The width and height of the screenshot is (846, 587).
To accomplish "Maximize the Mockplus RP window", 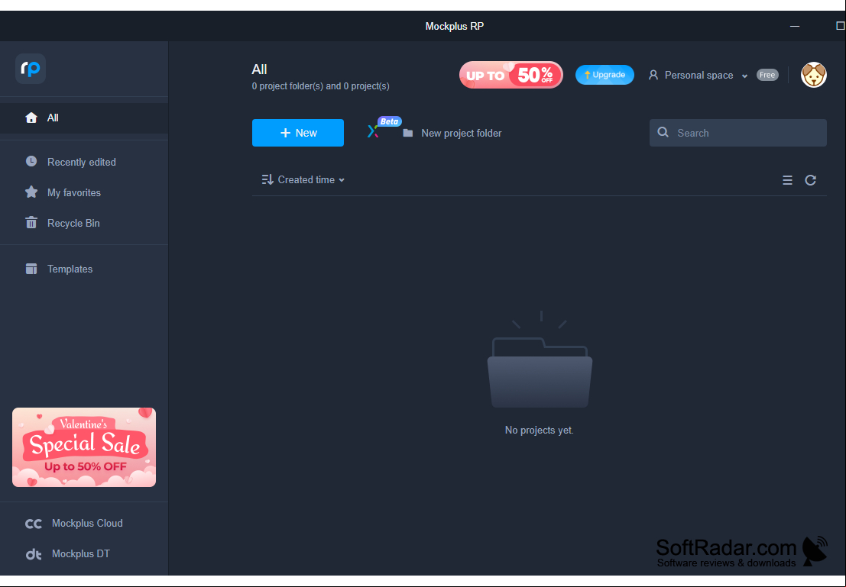I will pos(840,26).
